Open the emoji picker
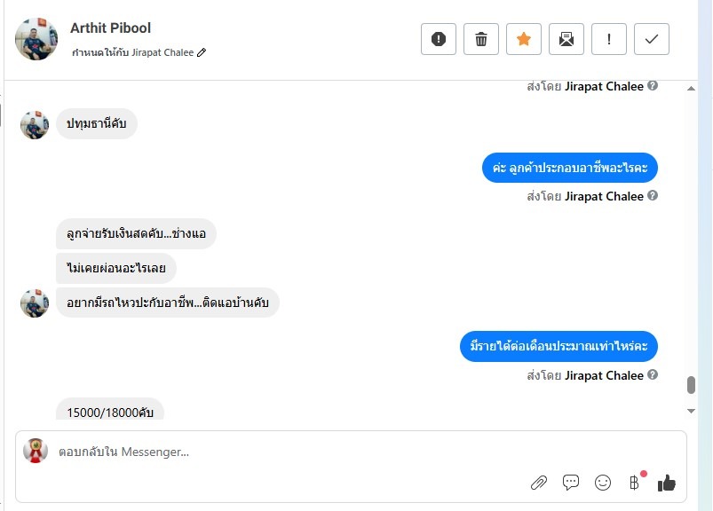The height and width of the screenshot is (511, 713). tap(603, 483)
